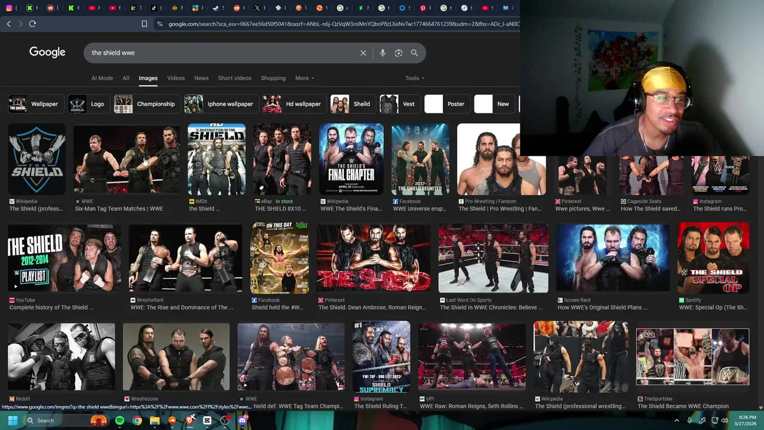Clear the search box with the X icon
Screen dimensions: 764x430
(x=363, y=53)
